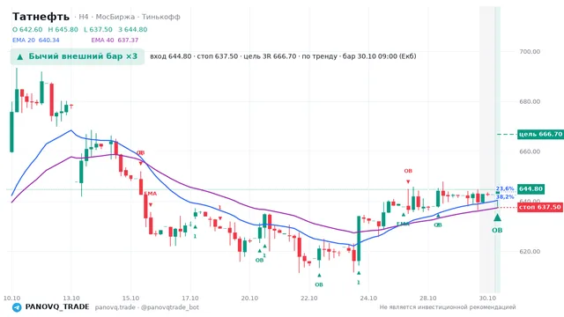564x317 pixels.
Task: Click the 30.10 date axis label
Action: (x=487, y=299)
